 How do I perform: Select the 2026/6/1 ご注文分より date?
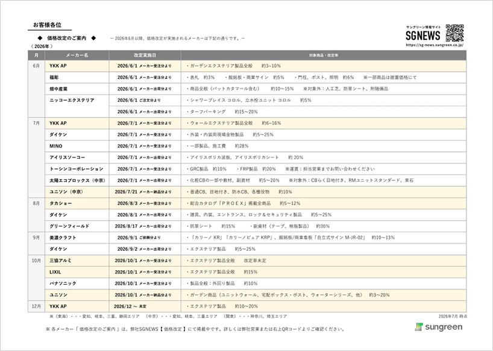[139, 100]
